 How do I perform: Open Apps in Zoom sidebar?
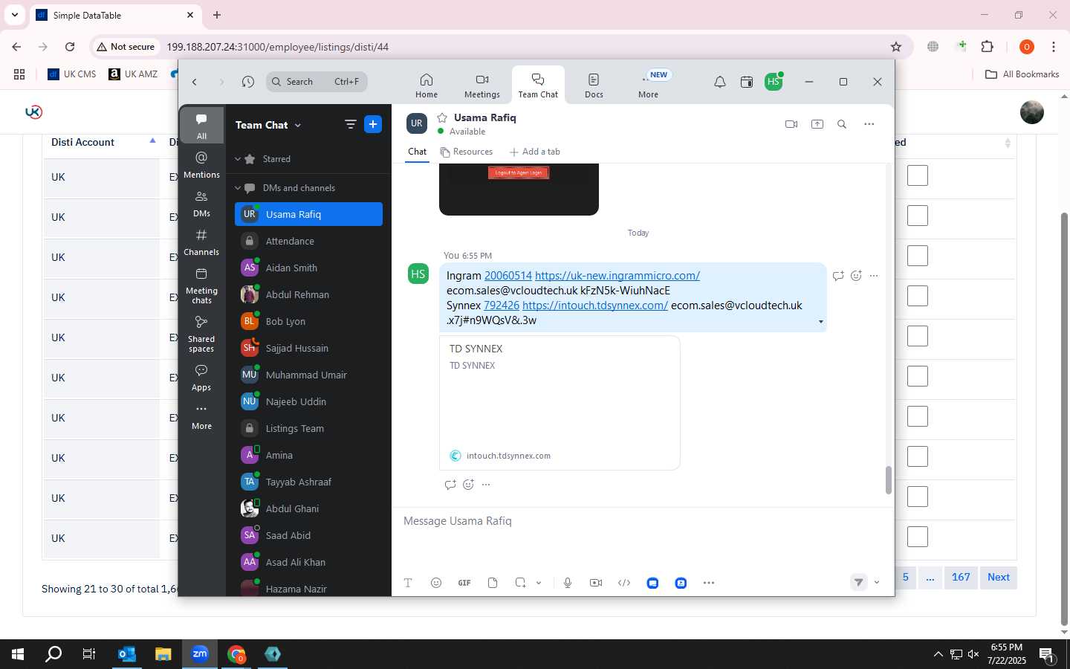201,378
